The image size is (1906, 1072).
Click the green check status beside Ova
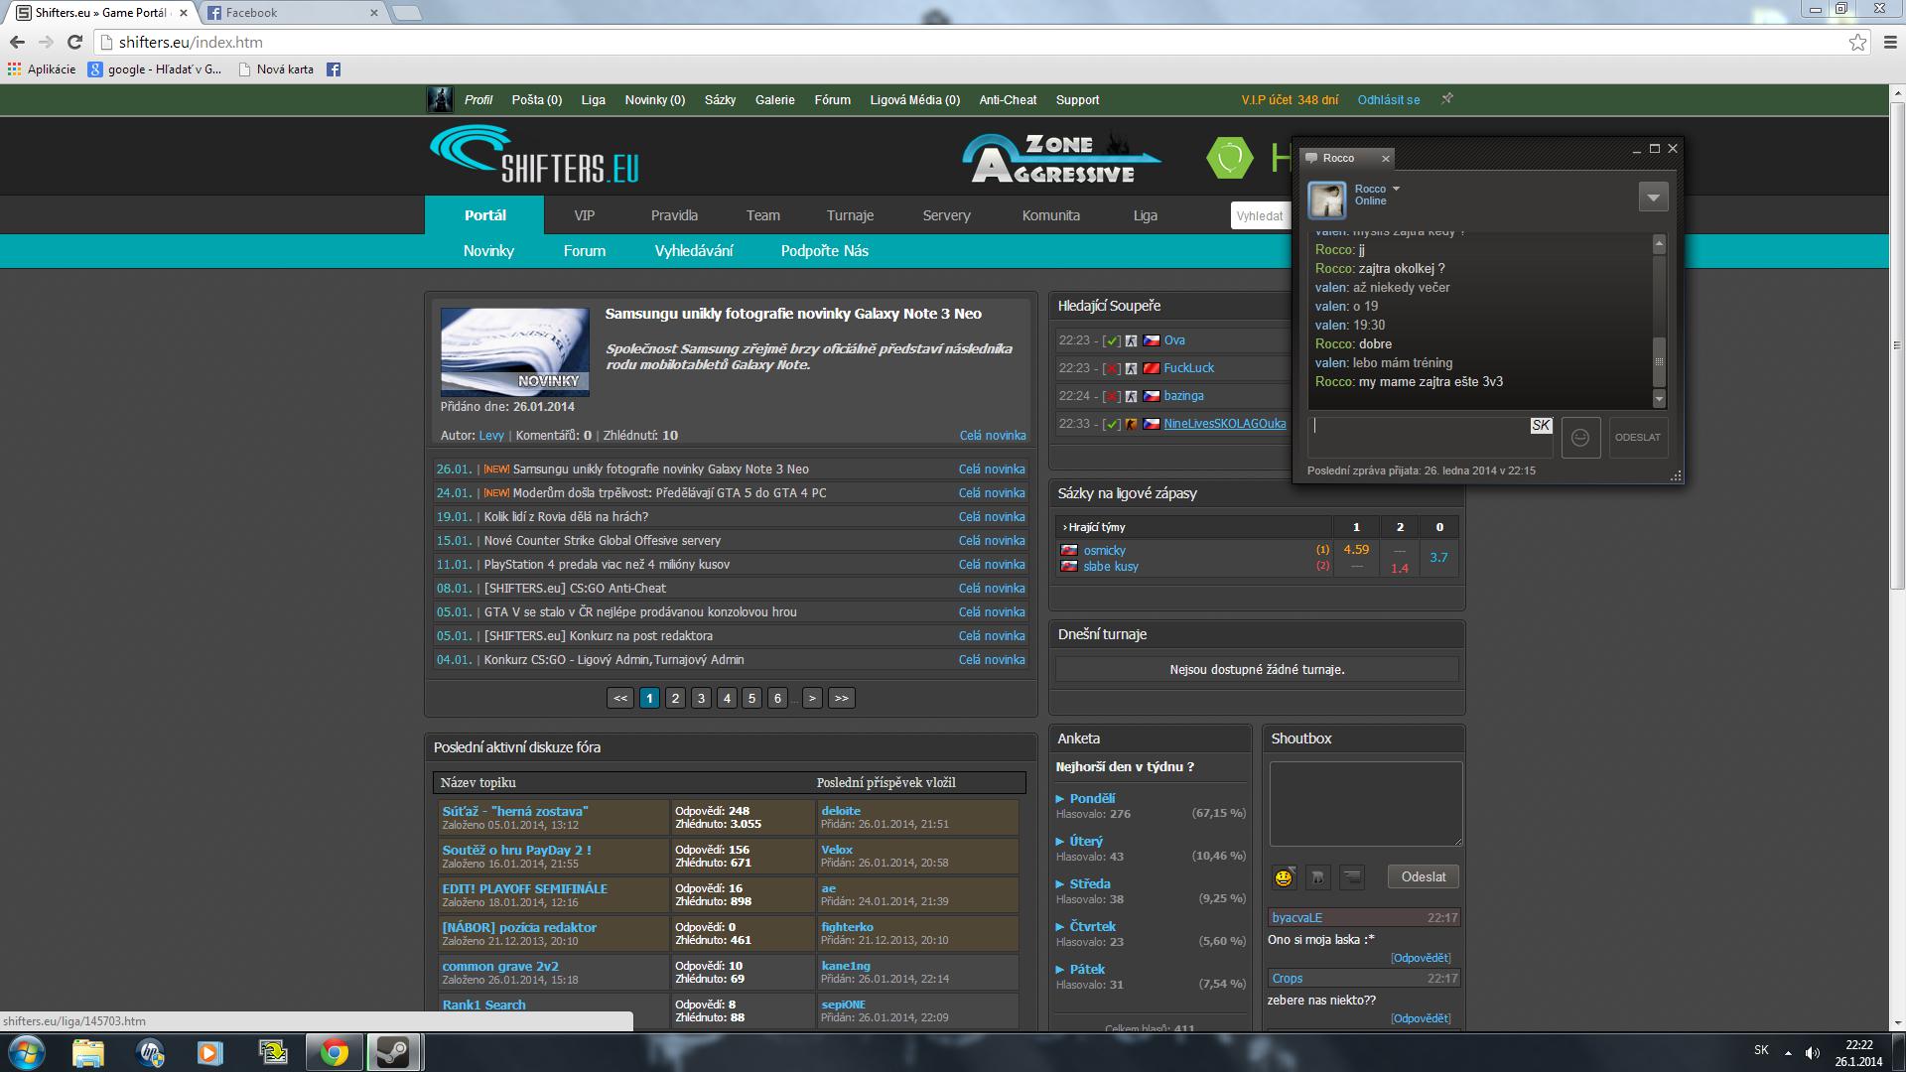click(1112, 340)
